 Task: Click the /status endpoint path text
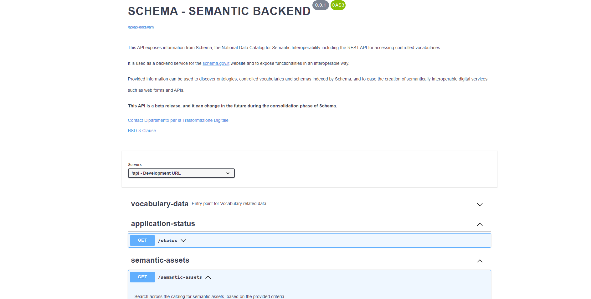click(x=167, y=240)
